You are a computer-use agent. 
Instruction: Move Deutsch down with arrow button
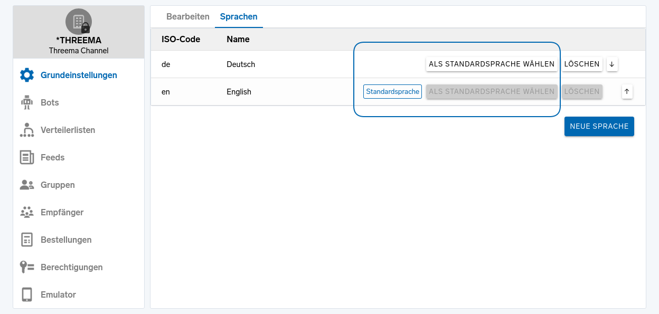612,64
